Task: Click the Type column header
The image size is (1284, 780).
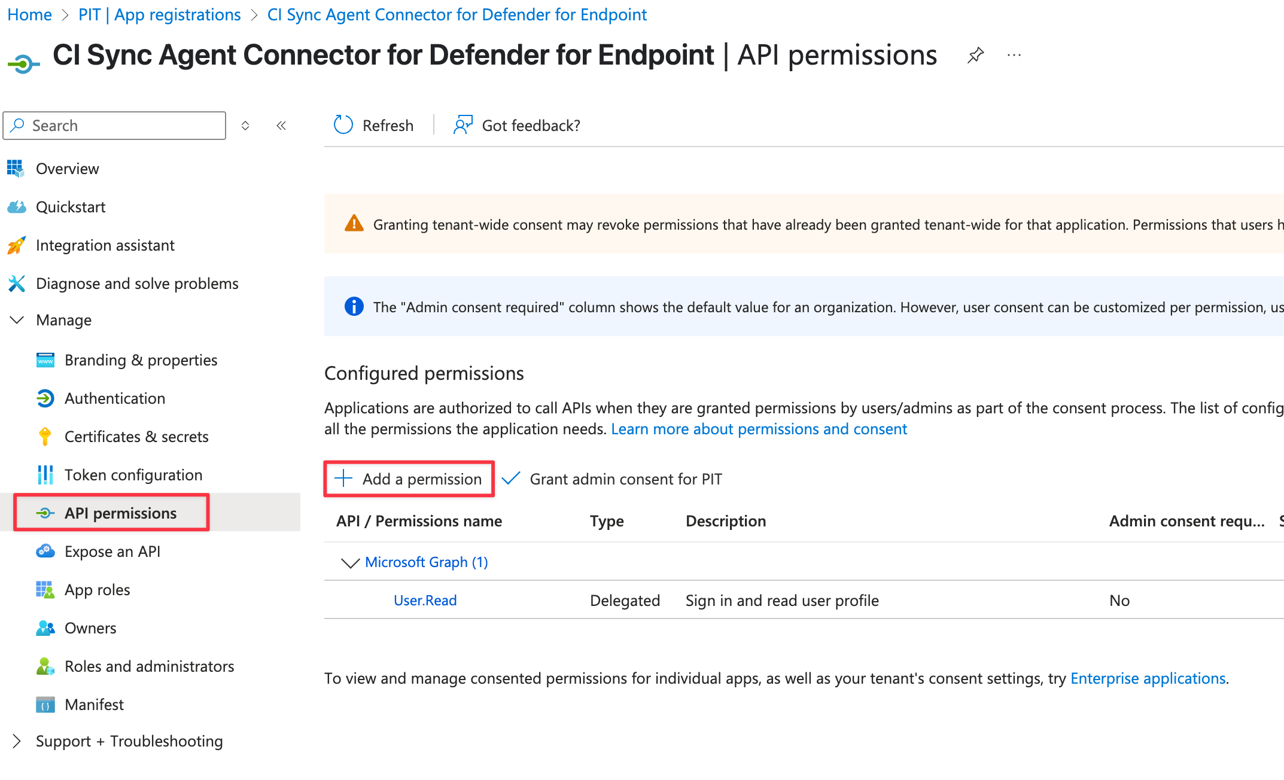Action: pyautogui.click(x=607, y=521)
